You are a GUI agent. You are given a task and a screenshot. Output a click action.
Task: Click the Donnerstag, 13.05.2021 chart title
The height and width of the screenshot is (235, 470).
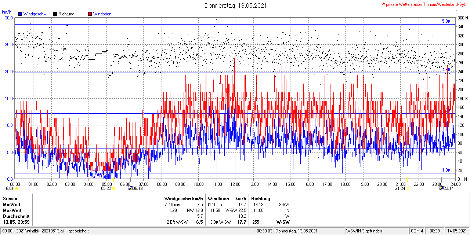(235, 5)
